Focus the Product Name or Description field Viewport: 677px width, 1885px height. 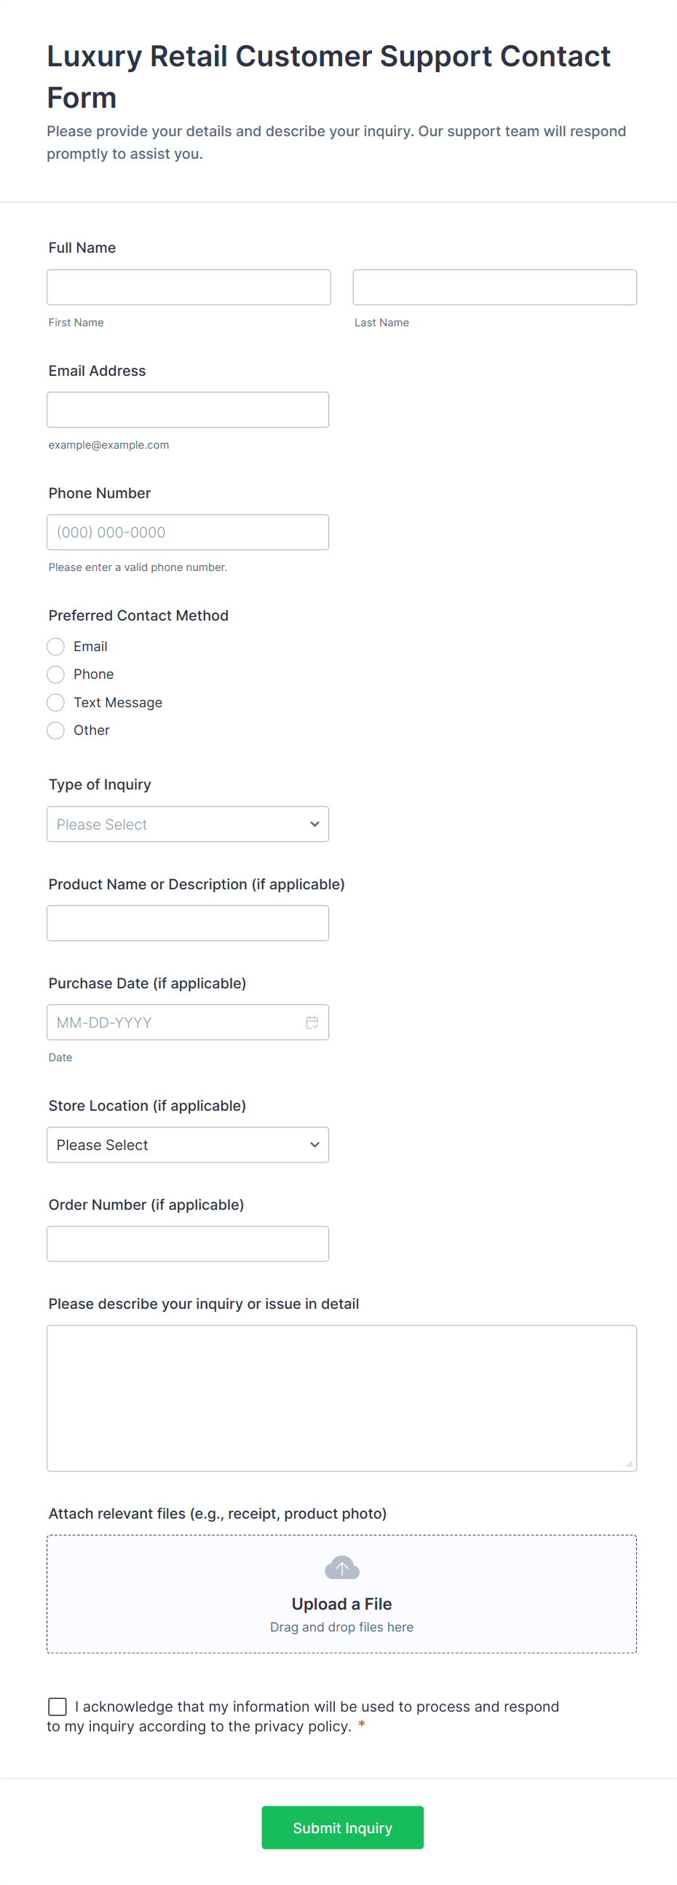[x=188, y=924]
